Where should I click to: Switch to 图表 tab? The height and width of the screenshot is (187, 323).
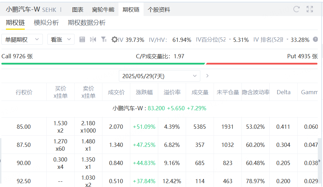pyautogui.click(x=78, y=10)
